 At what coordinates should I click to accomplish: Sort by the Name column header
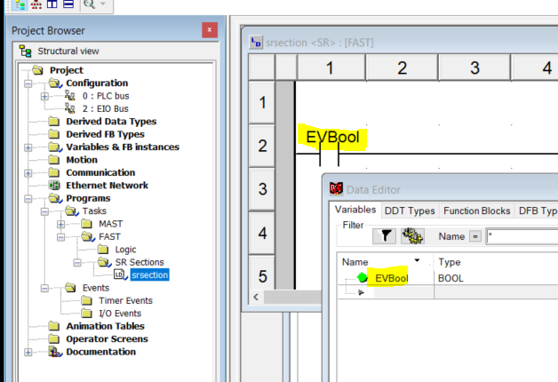385,262
